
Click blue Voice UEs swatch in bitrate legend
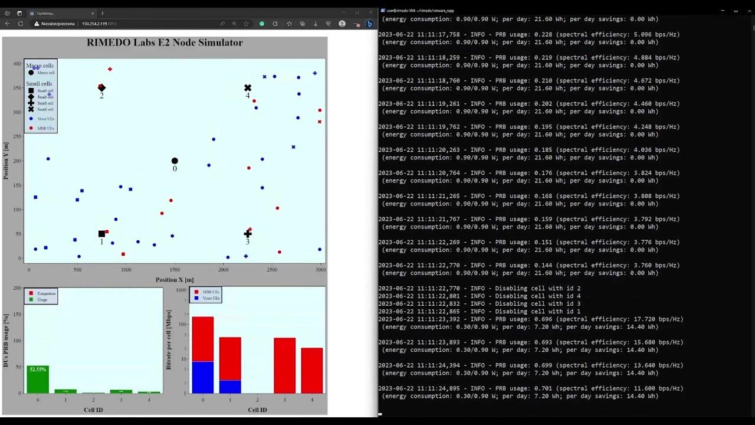pyautogui.click(x=197, y=298)
